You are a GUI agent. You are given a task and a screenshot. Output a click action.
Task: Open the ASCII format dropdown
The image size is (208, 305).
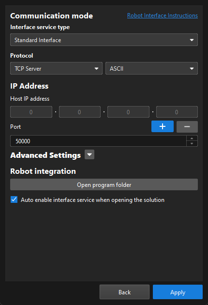pyautogui.click(x=151, y=68)
